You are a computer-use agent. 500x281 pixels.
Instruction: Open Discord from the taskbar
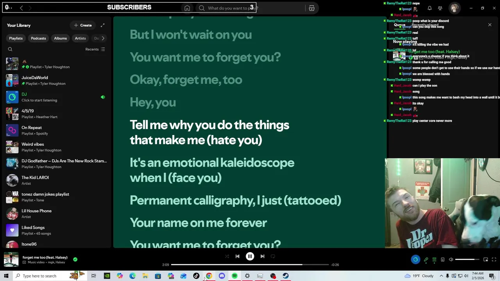point(222,276)
